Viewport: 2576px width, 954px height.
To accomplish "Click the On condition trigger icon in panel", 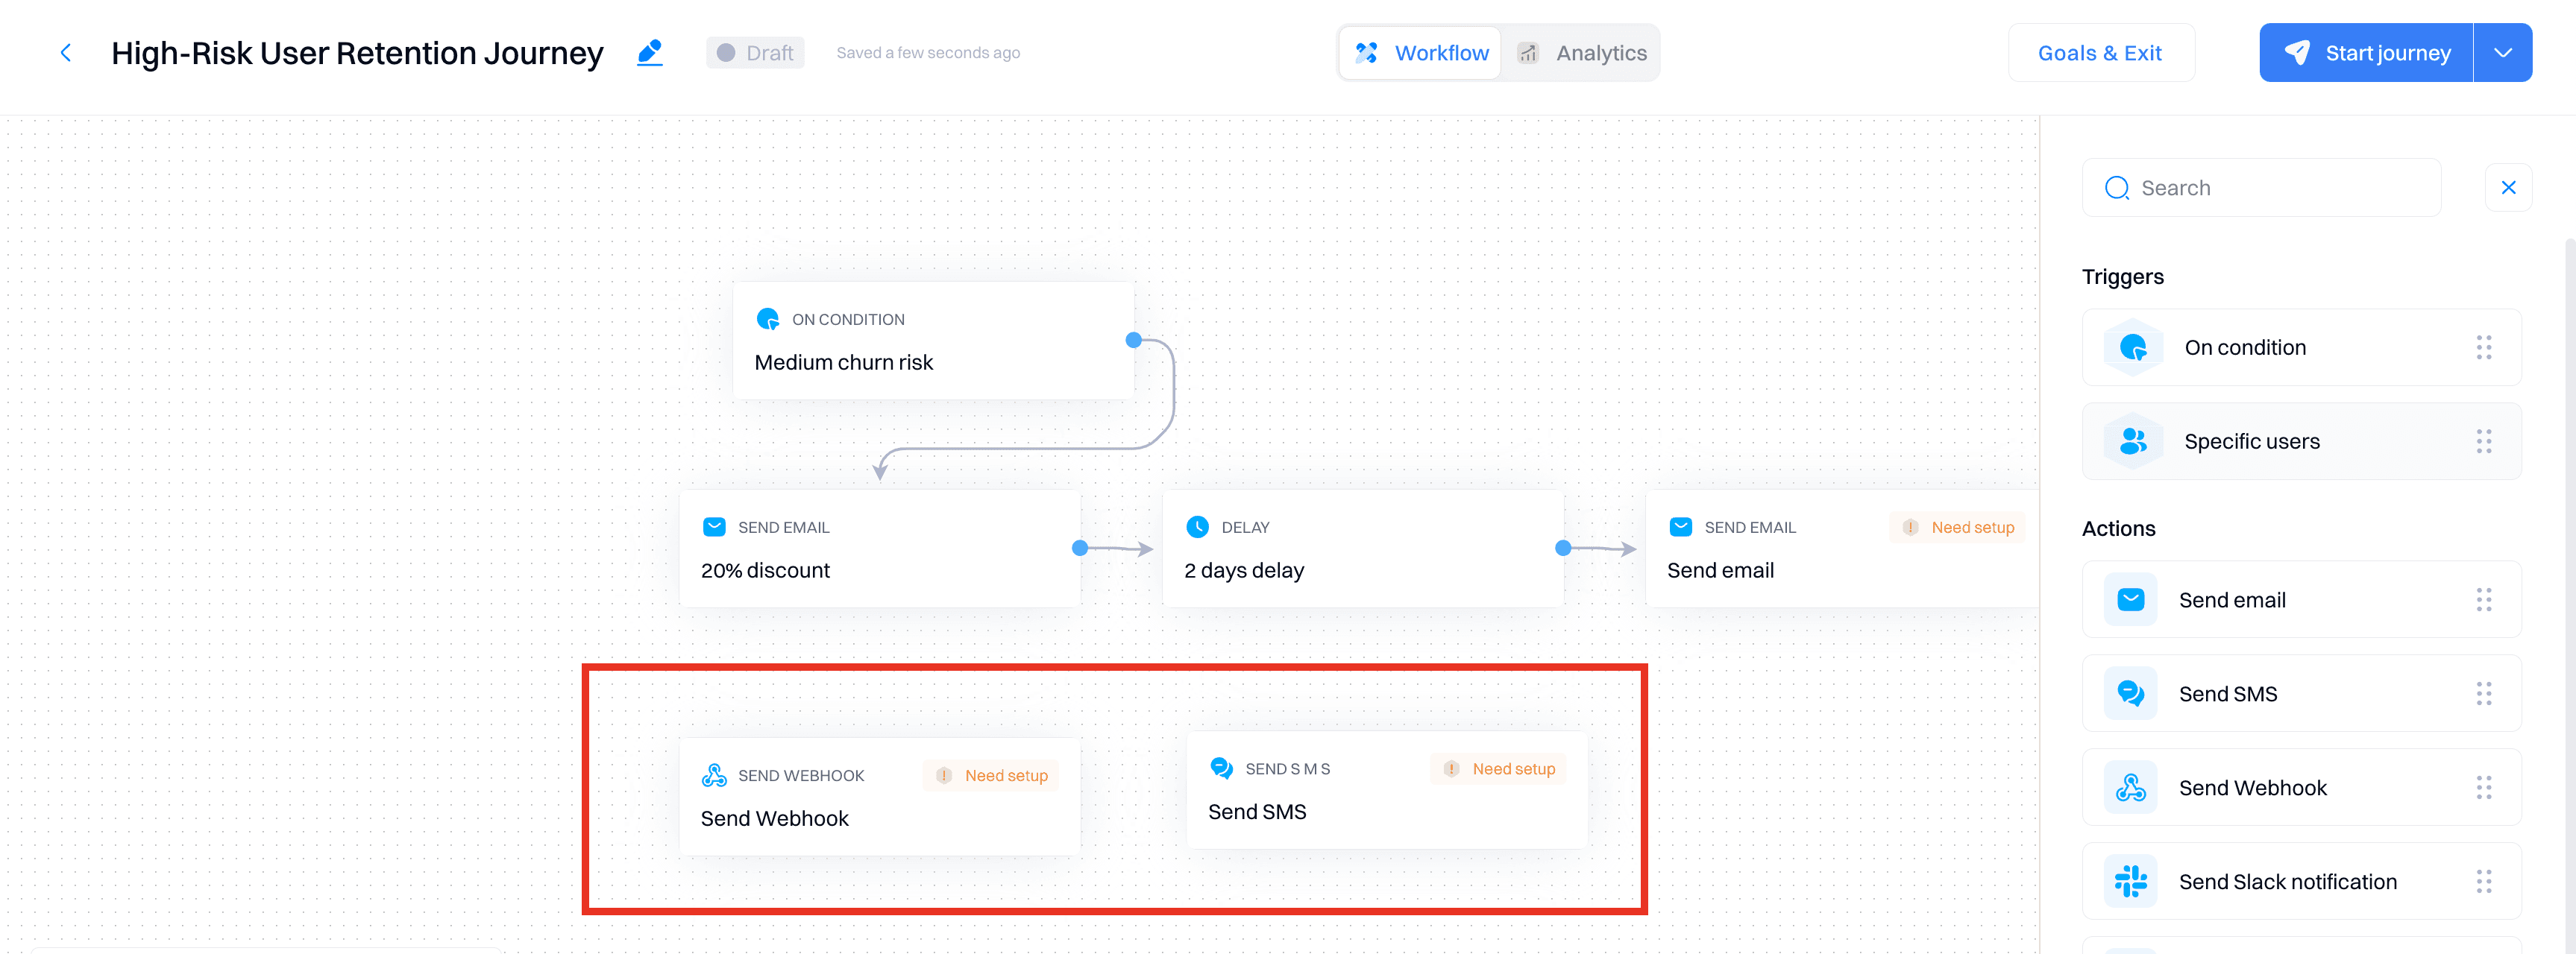I will (2132, 347).
